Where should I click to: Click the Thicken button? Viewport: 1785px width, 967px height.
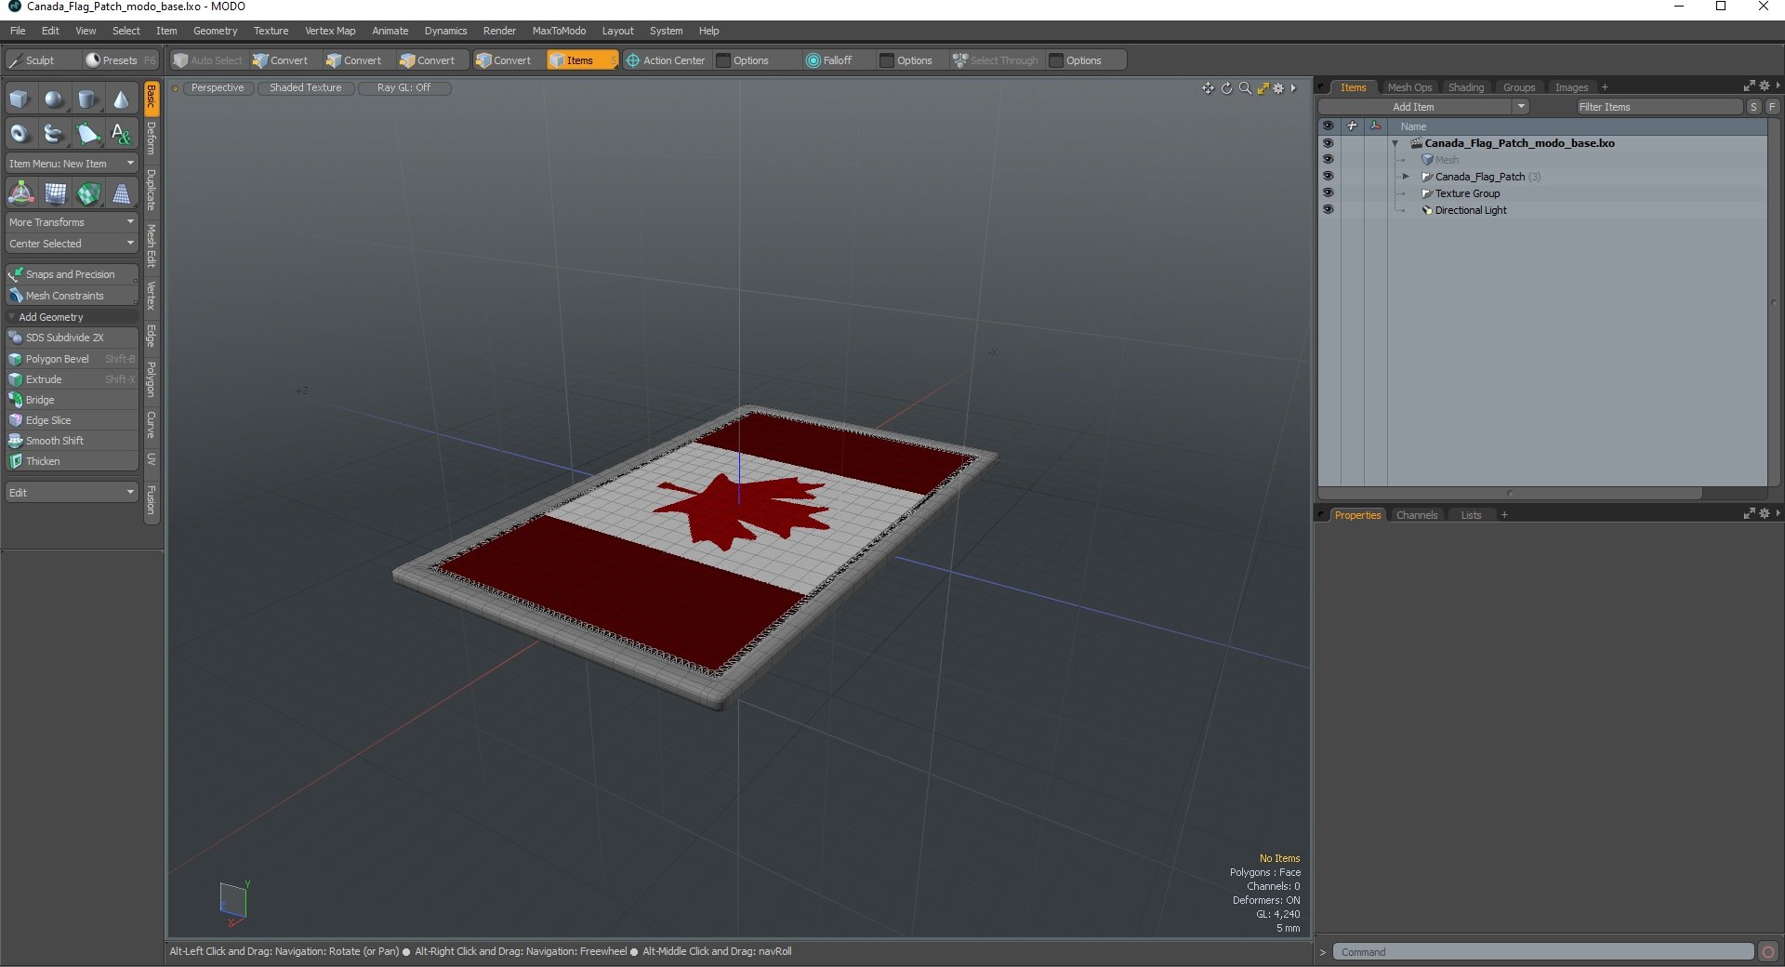[x=72, y=461]
